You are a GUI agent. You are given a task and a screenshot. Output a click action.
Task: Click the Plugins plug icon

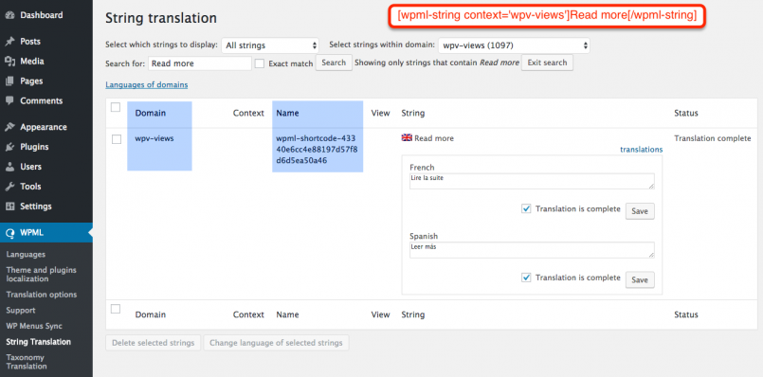(9, 147)
